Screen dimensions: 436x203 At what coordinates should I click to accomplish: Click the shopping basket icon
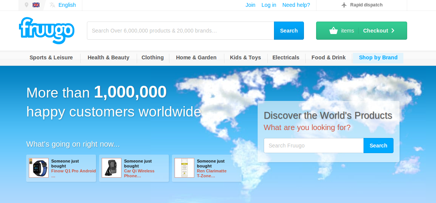tap(334, 31)
